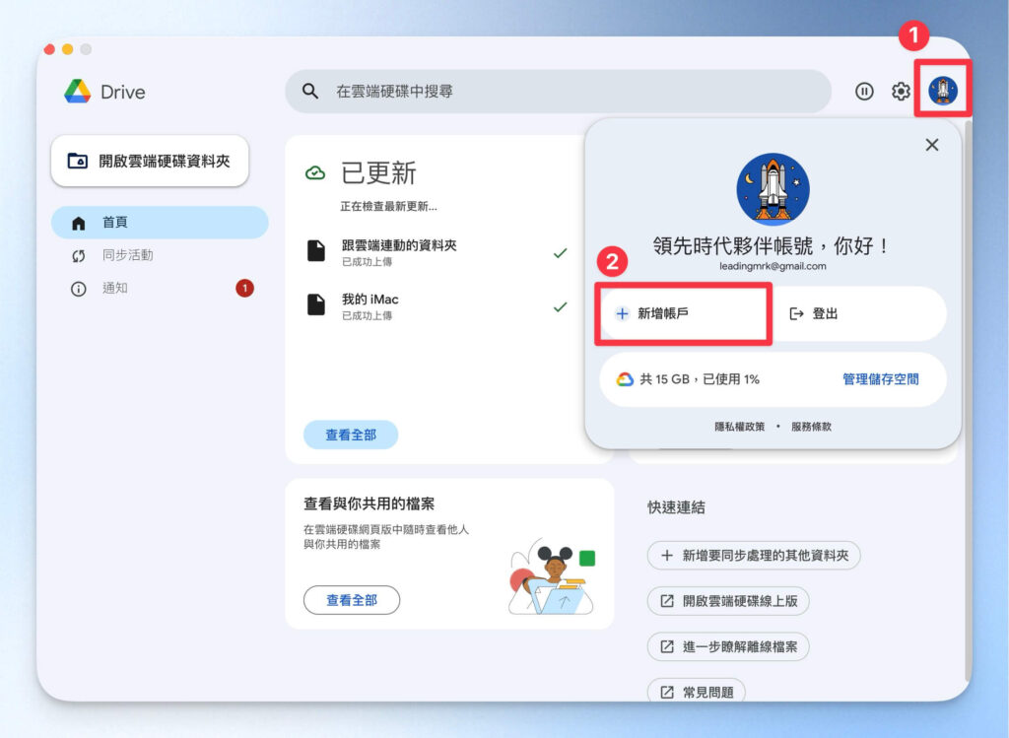This screenshot has width=1009, height=738.
Task: Pause syncing with the pause icon
Action: point(864,92)
